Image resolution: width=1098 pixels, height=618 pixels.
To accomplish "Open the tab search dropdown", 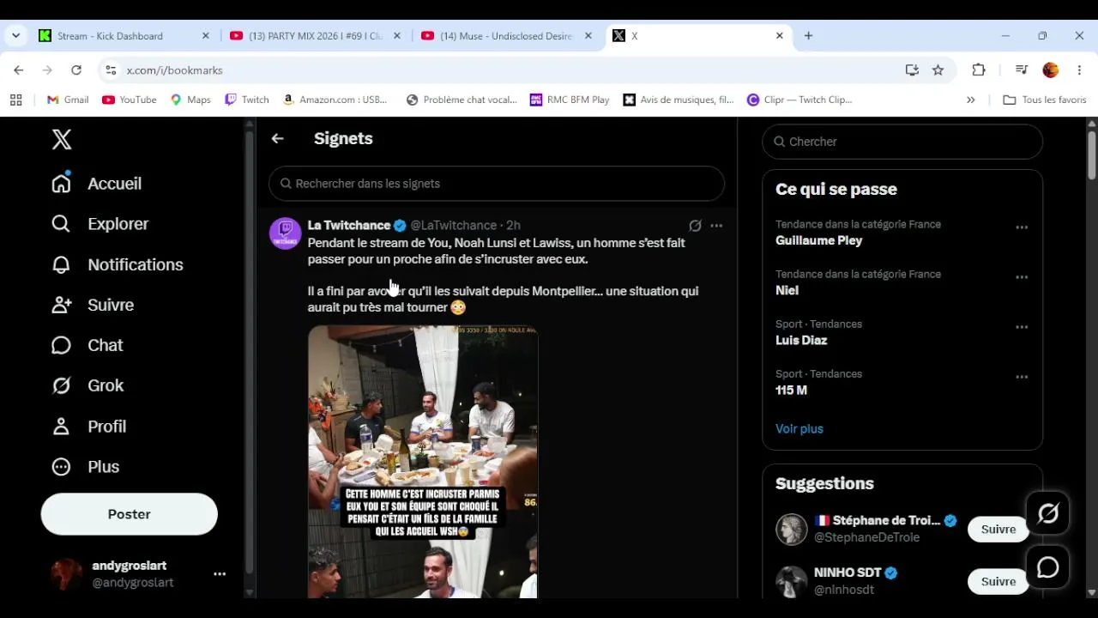I will tap(15, 36).
